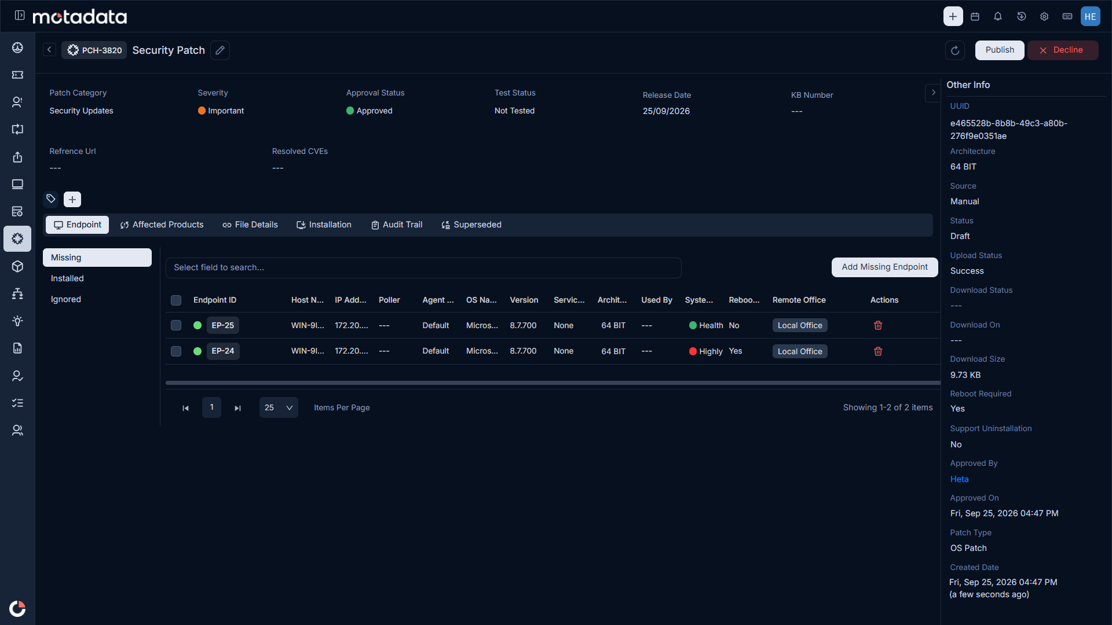This screenshot has height=625, width=1112.
Task: Click the Publish button
Action: [x=1000, y=50]
